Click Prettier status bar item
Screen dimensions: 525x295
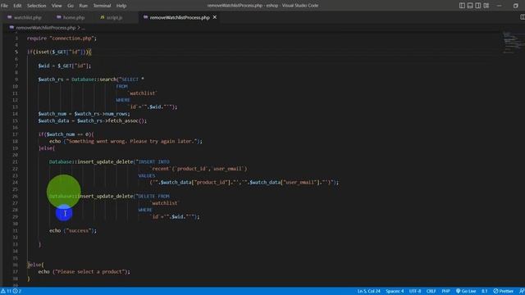pyautogui.click(x=503, y=291)
